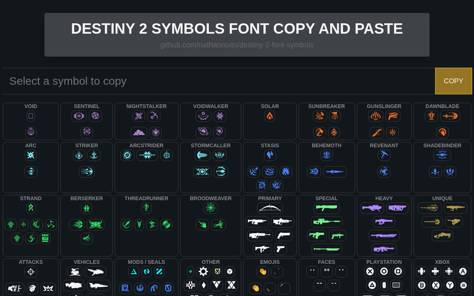Click the "SENTINEL" section heading
The height and width of the screenshot is (296, 474).
click(87, 106)
